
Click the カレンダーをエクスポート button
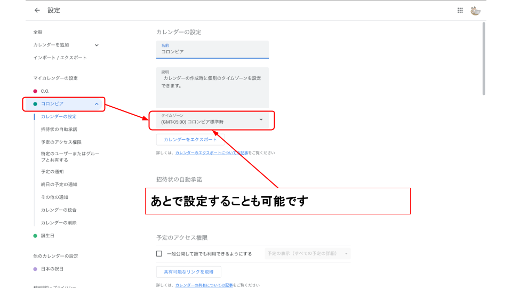pyautogui.click(x=190, y=139)
